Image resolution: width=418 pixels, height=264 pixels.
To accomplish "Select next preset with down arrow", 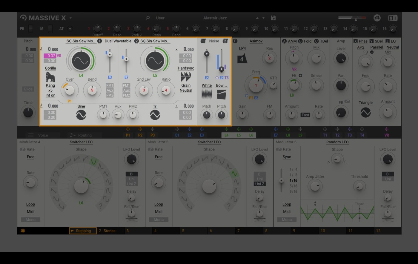I will (x=263, y=18).
